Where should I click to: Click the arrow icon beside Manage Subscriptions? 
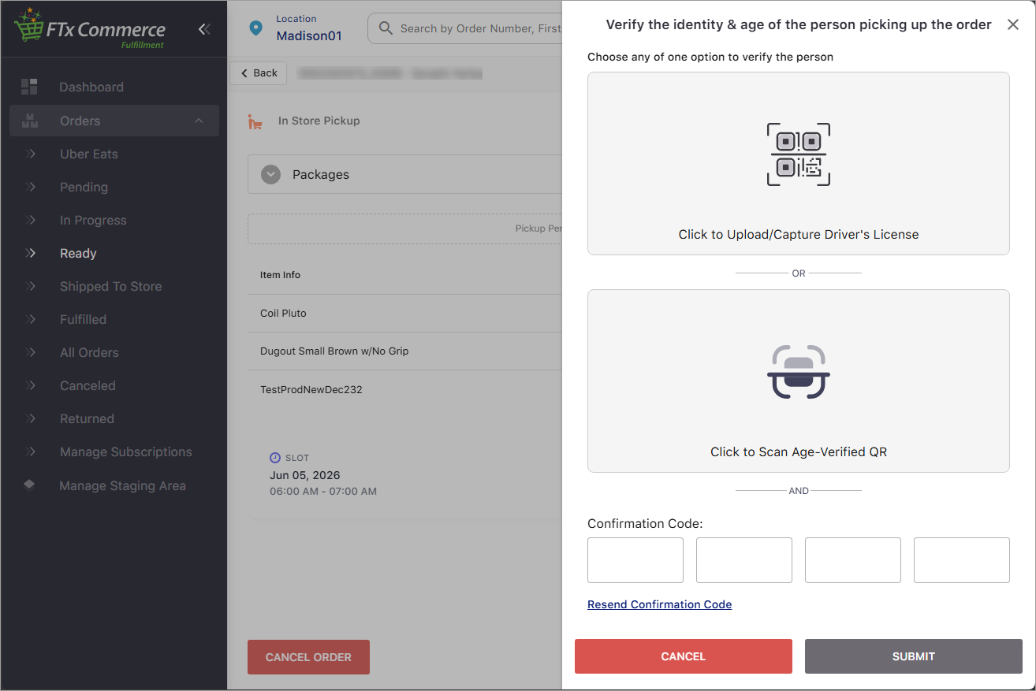point(31,452)
